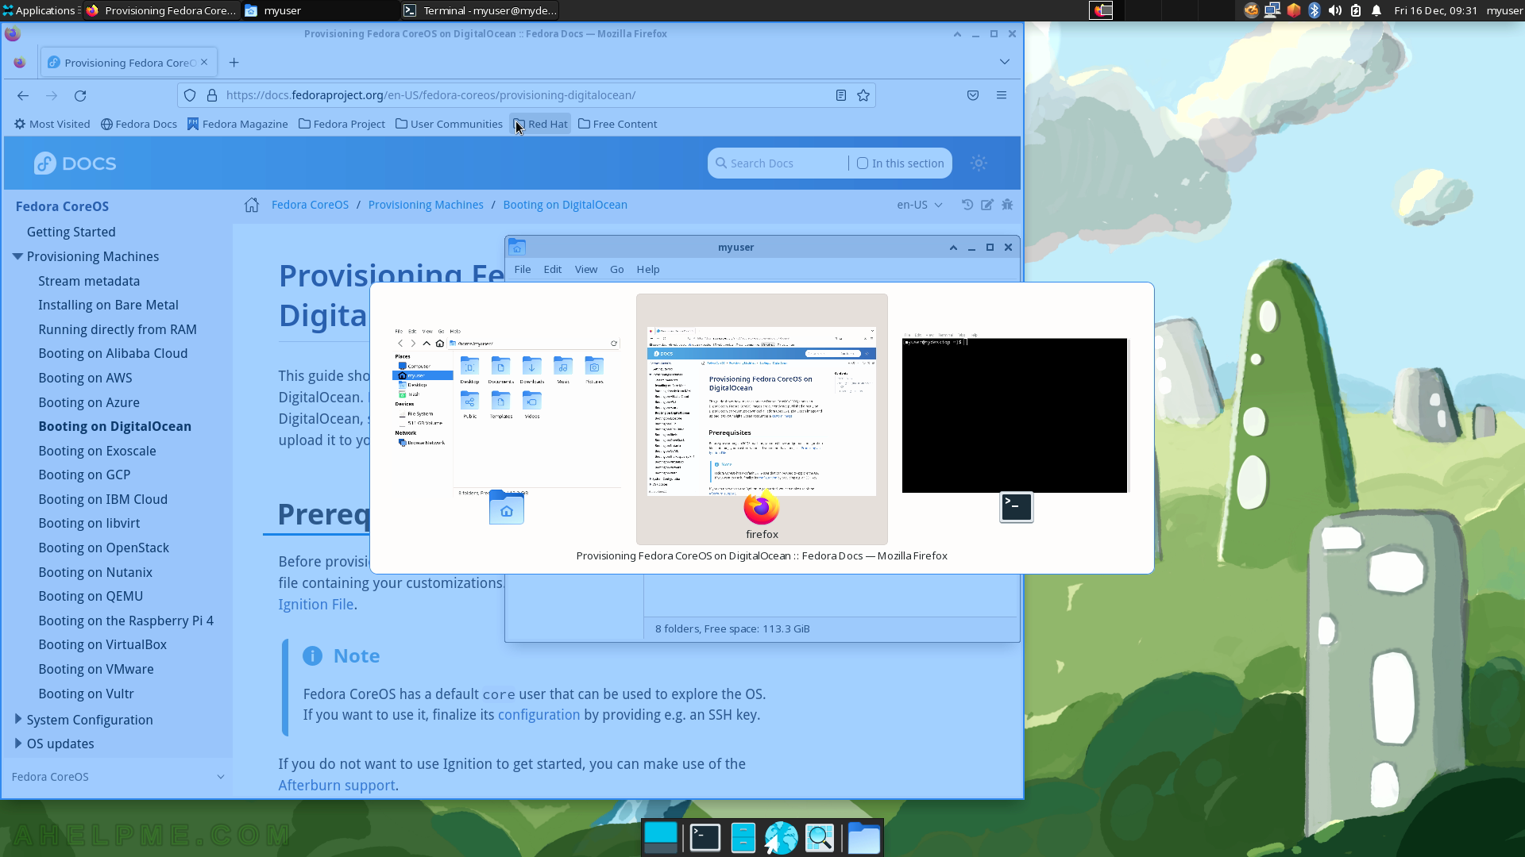The width and height of the screenshot is (1525, 857).
Task: Switch to Terminal window in taskbar
Action: (480, 10)
